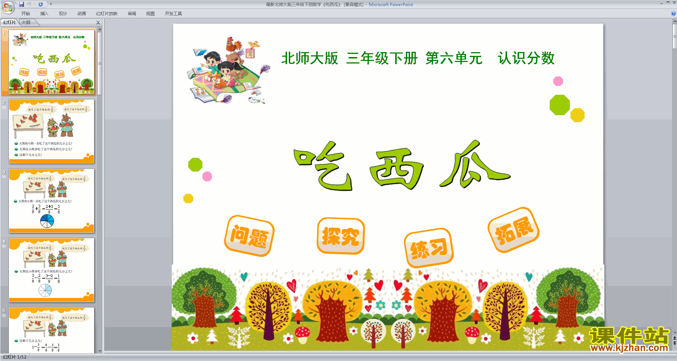This screenshot has height=361, width=677.
Task: Redo the action with the blue arrow icon
Action: [41, 4]
